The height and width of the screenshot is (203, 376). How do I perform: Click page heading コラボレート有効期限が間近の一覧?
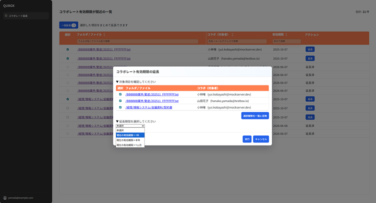tap(85, 12)
